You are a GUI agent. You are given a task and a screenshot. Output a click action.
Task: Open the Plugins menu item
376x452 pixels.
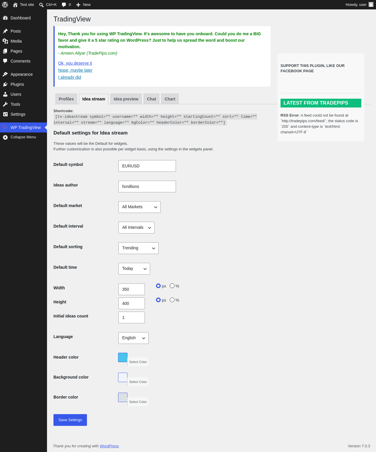point(23,84)
